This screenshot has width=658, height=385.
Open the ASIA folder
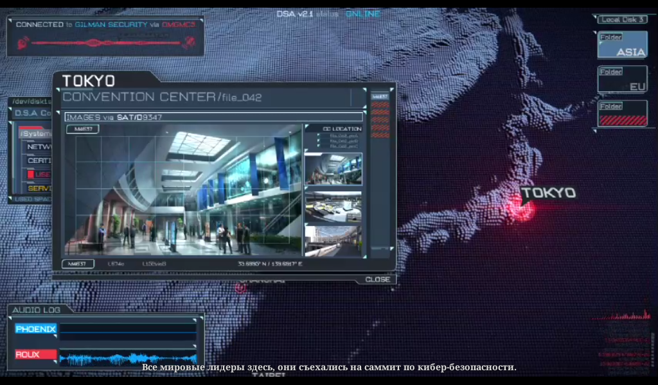[x=622, y=44]
